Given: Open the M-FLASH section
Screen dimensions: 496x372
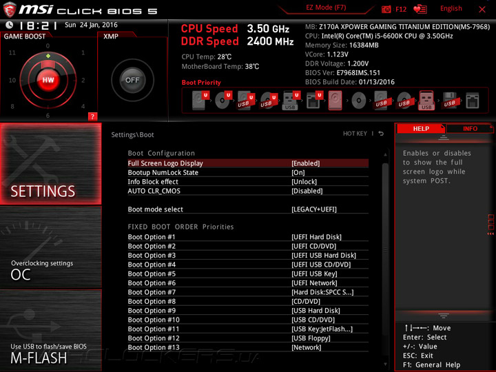Looking at the screenshot, I should (50, 330).
